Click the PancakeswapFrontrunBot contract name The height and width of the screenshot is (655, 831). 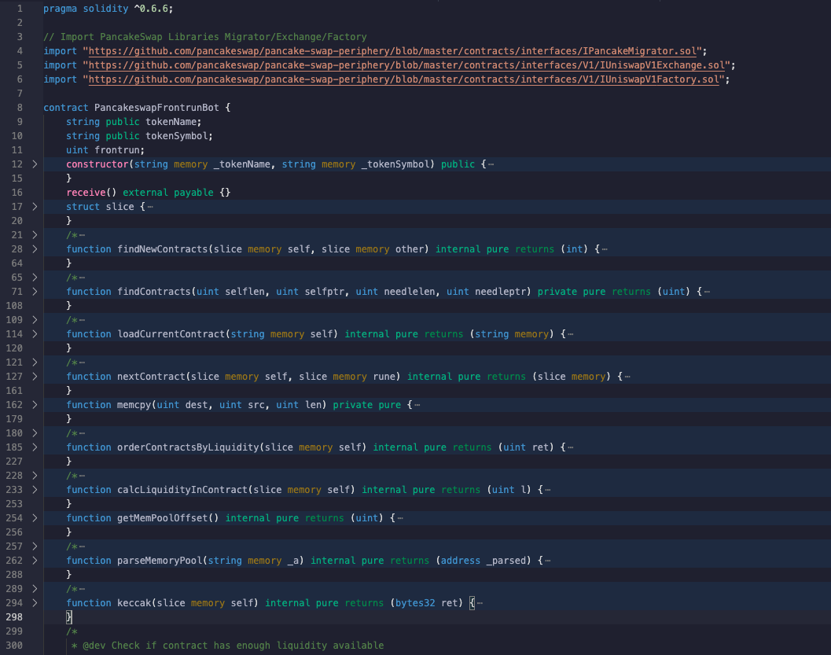point(156,108)
